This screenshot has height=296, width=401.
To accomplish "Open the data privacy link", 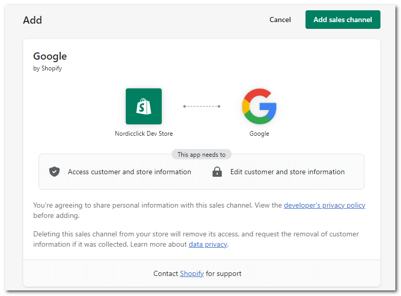I will (208, 244).
